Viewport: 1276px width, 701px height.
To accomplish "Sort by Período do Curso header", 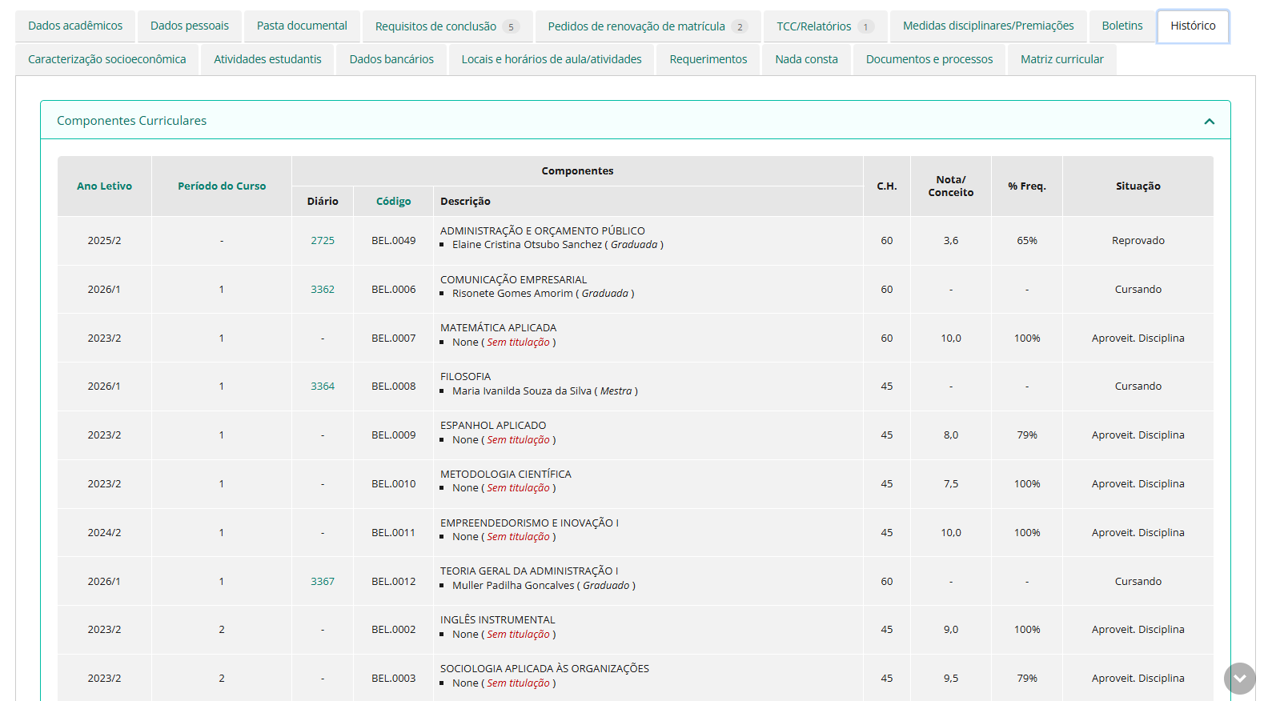I will 222,186.
